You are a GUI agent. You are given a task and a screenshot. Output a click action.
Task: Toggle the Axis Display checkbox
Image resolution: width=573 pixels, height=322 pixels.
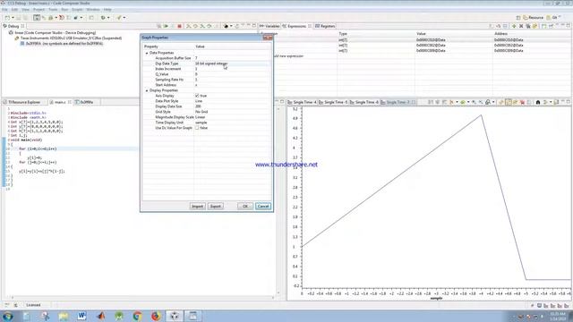pos(197,96)
